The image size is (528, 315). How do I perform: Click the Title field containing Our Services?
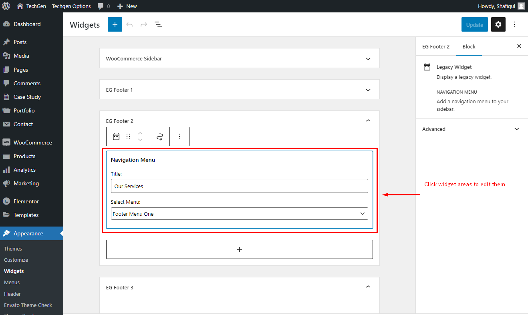(x=240, y=186)
